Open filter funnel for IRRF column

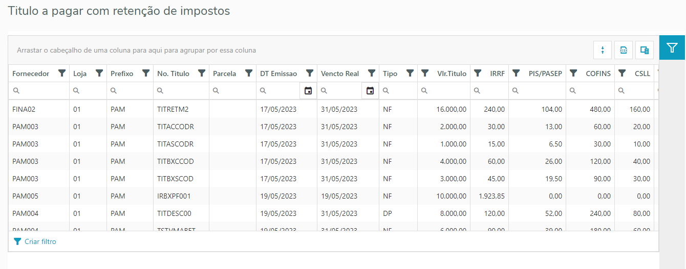pos(478,74)
